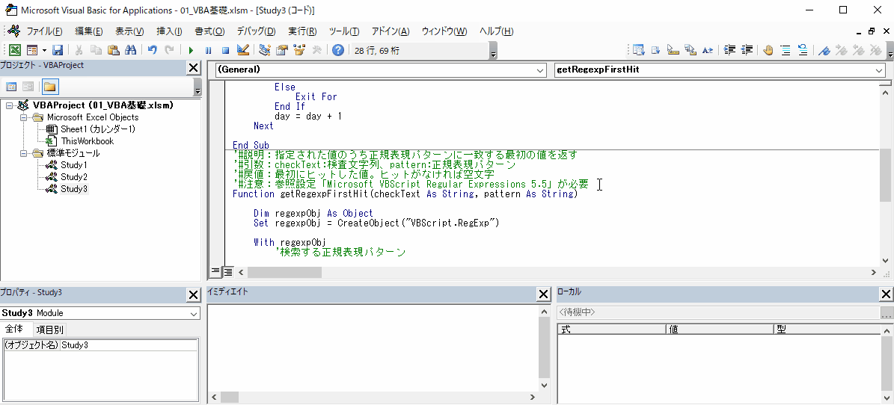894x405 pixels.
Task: Comment out the selected block
Action: (x=785, y=50)
